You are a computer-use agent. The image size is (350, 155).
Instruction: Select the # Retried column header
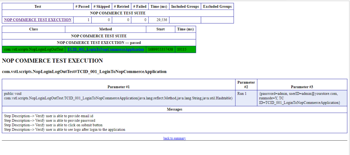[121, 6]
